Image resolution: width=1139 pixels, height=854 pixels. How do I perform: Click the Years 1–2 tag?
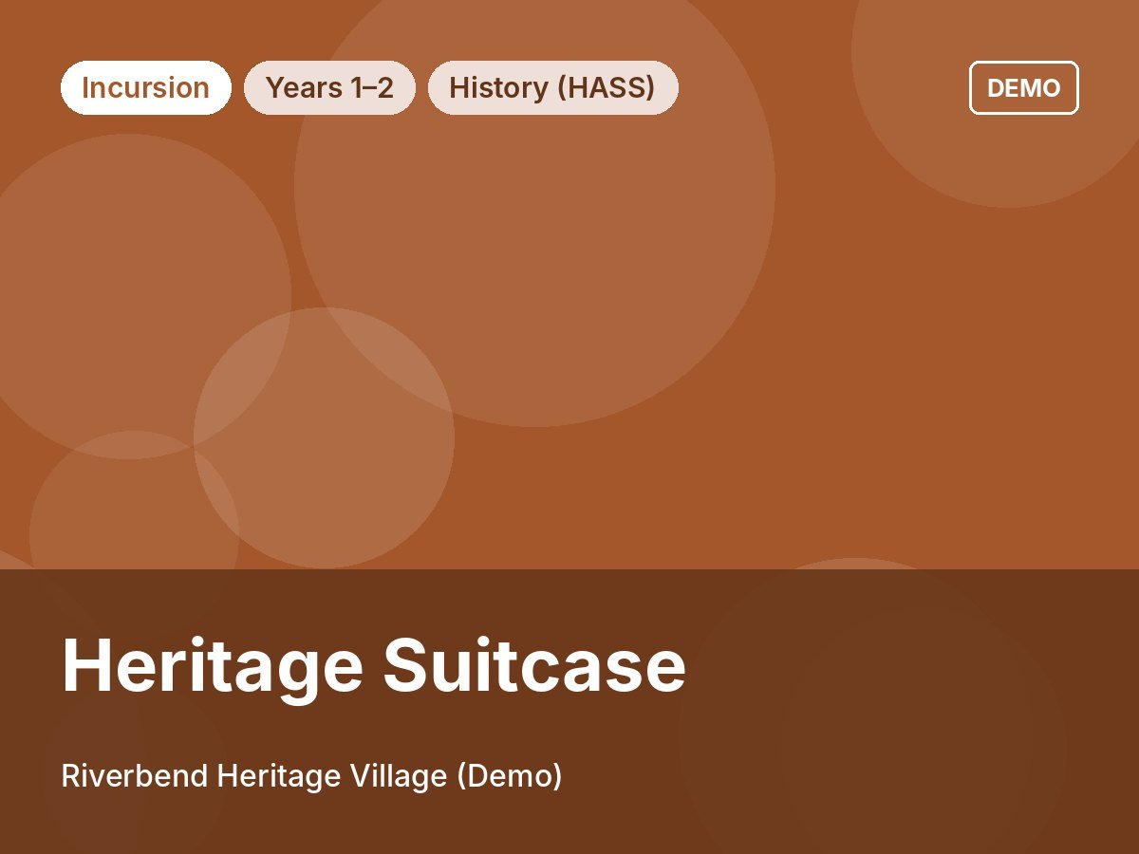click(x=329, y=87)
